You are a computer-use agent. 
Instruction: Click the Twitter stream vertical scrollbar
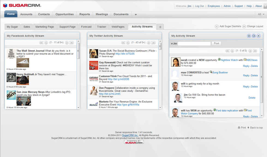click(x=160, y=46)
